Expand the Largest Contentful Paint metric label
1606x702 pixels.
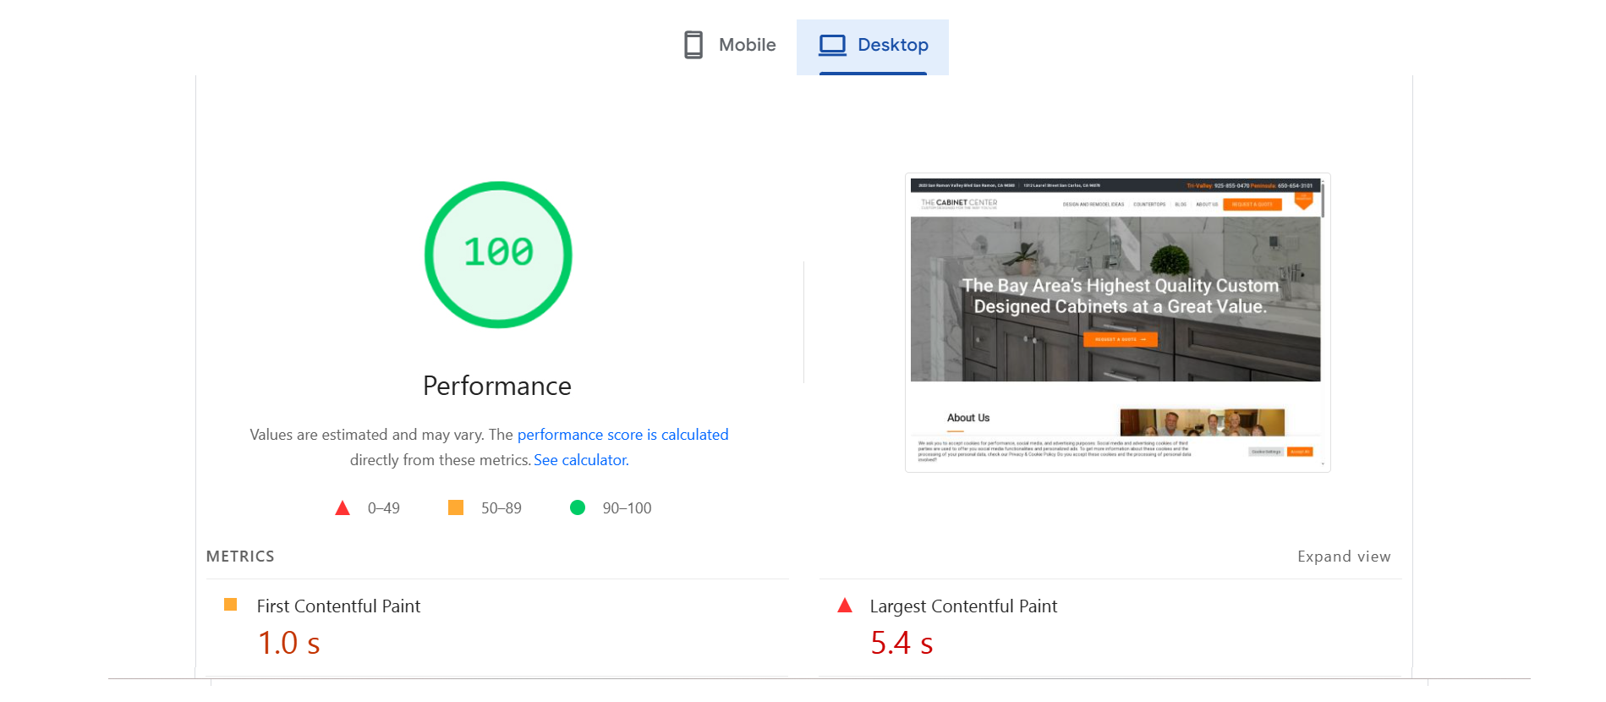pyautogui.click(x=963, y=606)
